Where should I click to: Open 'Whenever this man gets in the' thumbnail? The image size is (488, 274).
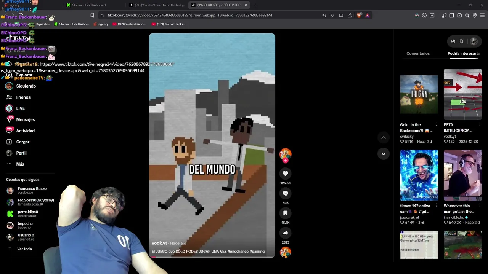point(462,175)
